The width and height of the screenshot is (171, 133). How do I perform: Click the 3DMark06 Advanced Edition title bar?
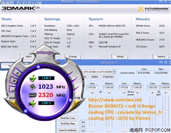[85, 2]
